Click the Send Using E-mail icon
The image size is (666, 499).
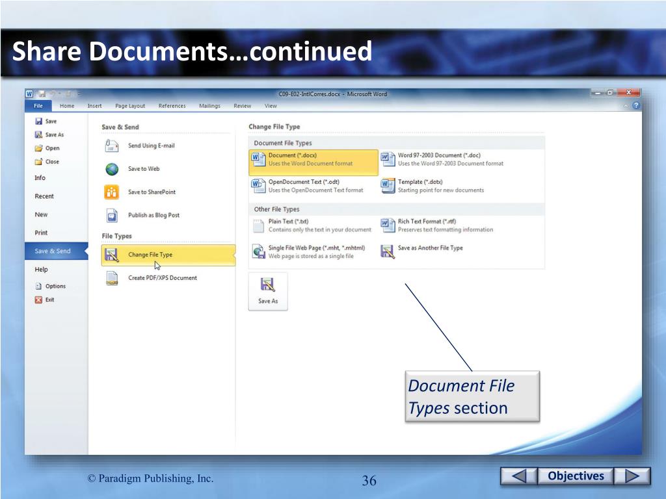(x=112, y=146)
